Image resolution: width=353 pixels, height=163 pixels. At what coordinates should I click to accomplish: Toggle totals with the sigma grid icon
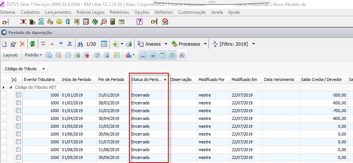click(107, 55)
